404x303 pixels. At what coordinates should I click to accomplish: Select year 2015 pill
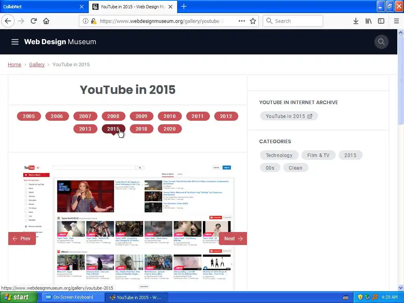click(113, 129)
